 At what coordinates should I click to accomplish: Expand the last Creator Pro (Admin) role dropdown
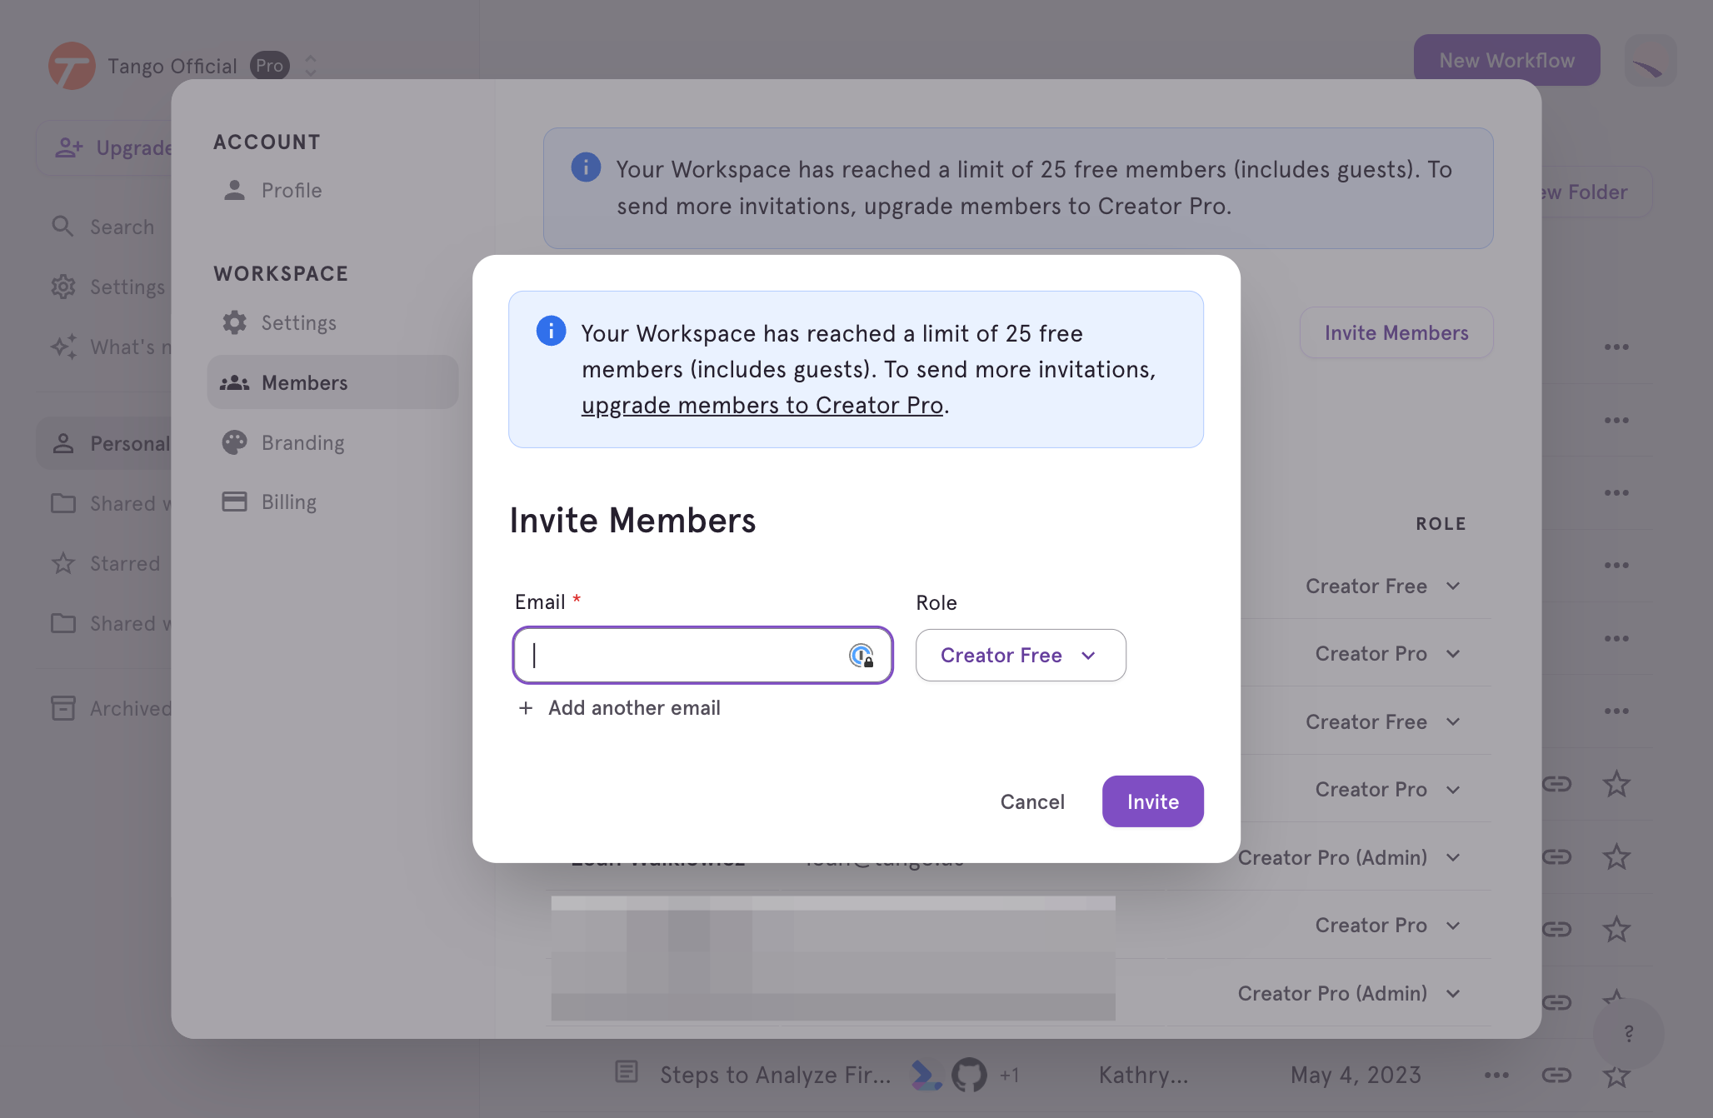tap(1350, 993)
